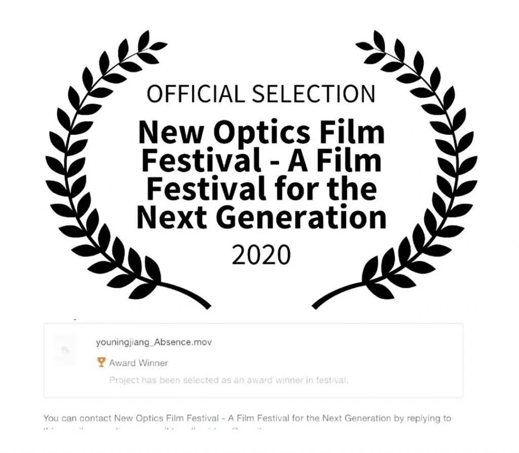The height and width of the screenshot is (453, 519).
Task: Click the OFFICIAL SELECTION heading text
Action: 261,94
